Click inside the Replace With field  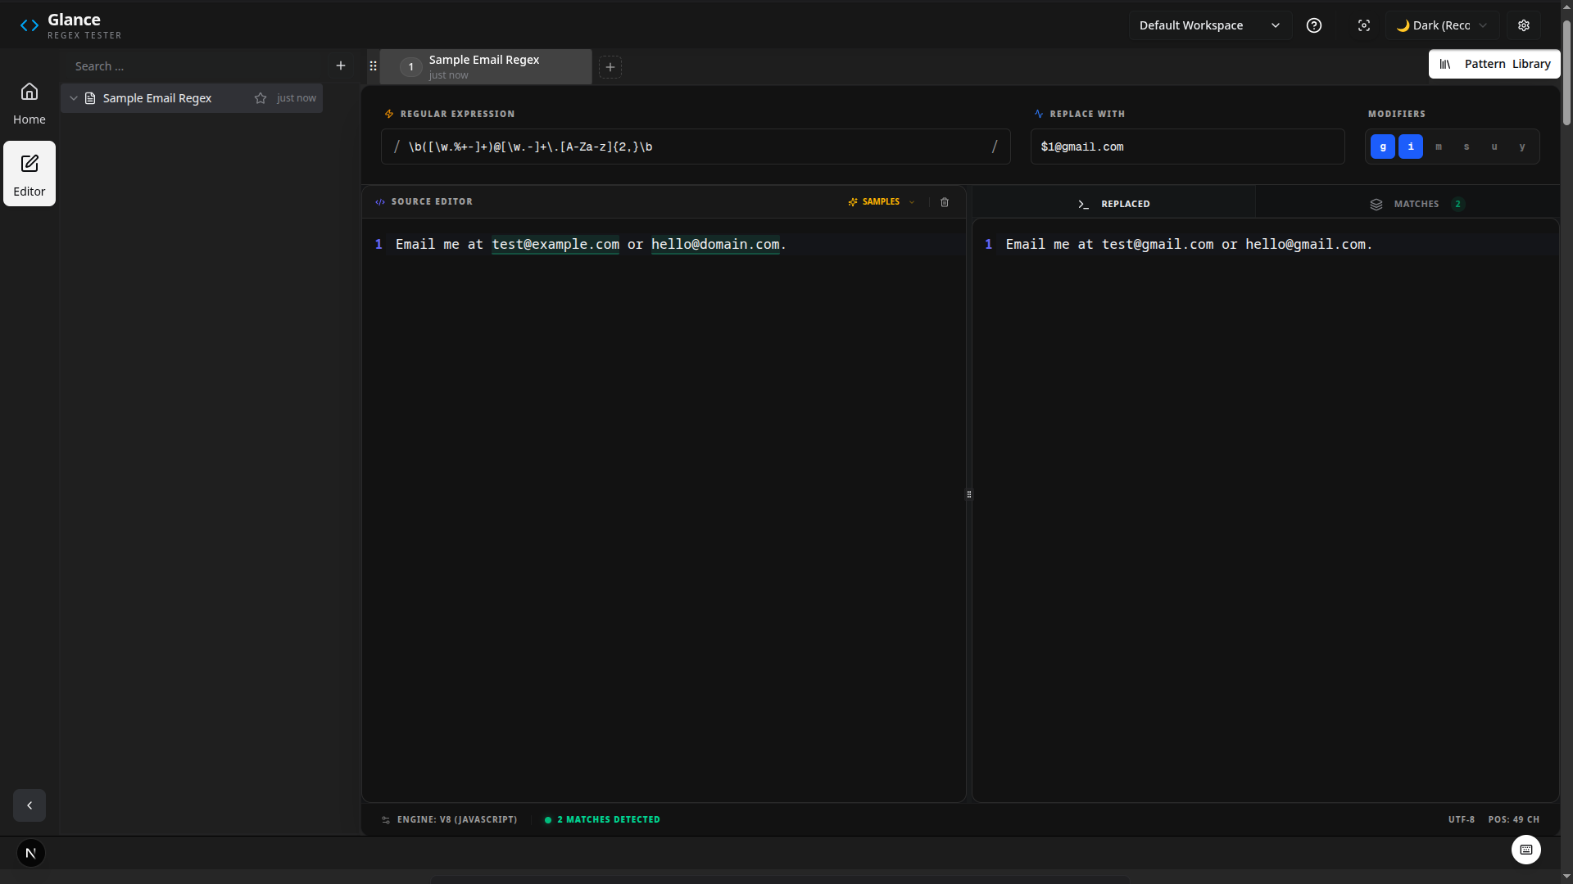click(1187, 147)
